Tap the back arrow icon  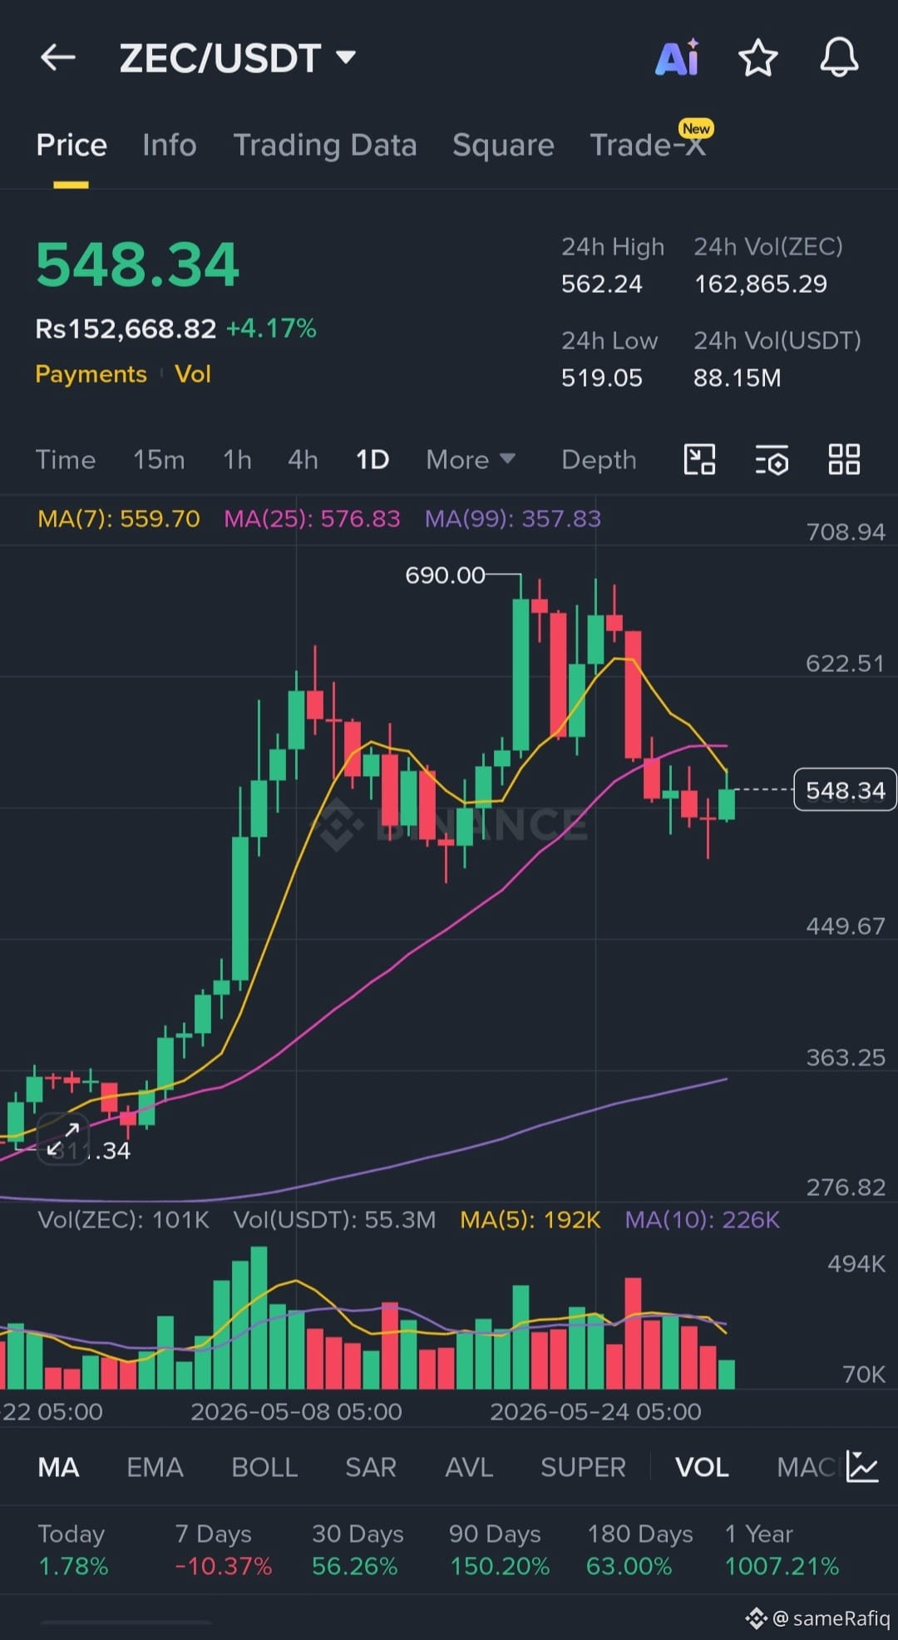pos(58,57)
